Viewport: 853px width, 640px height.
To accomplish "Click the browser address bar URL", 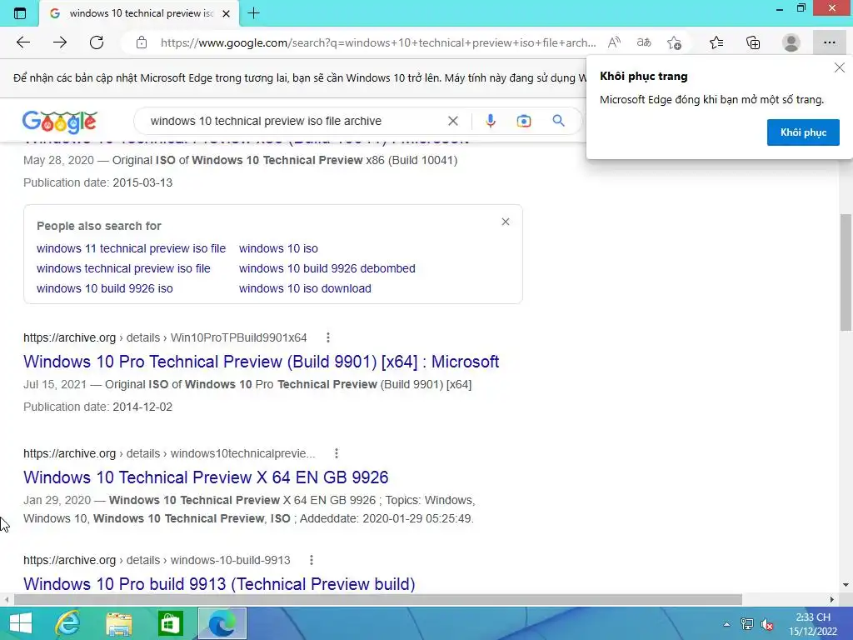I will tap(378, 42).
